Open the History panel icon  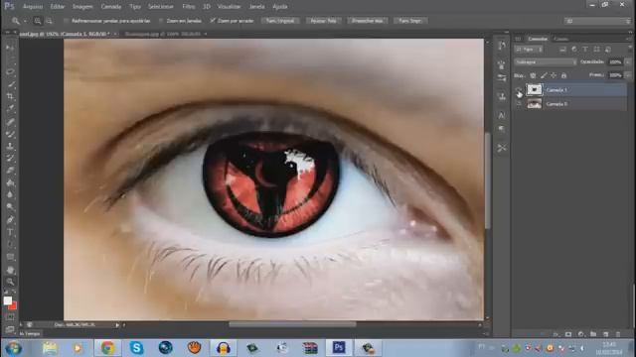tap(502, 46)
